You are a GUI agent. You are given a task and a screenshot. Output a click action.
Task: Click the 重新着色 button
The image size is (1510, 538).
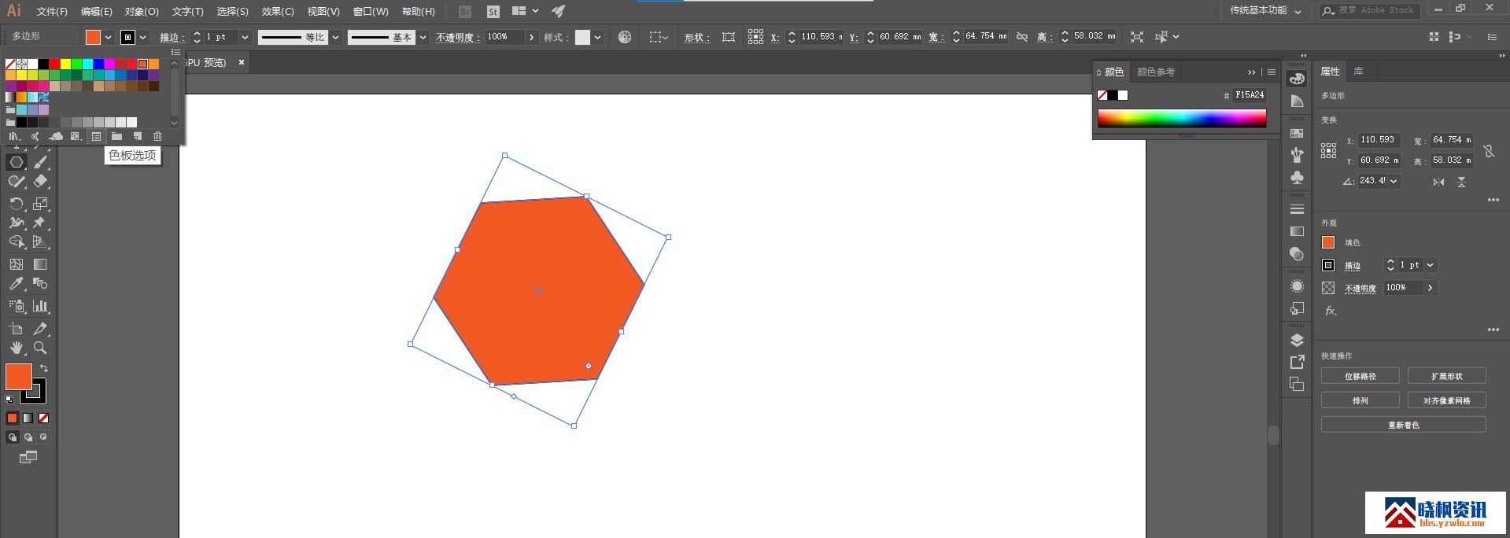tap(1403, 425)
